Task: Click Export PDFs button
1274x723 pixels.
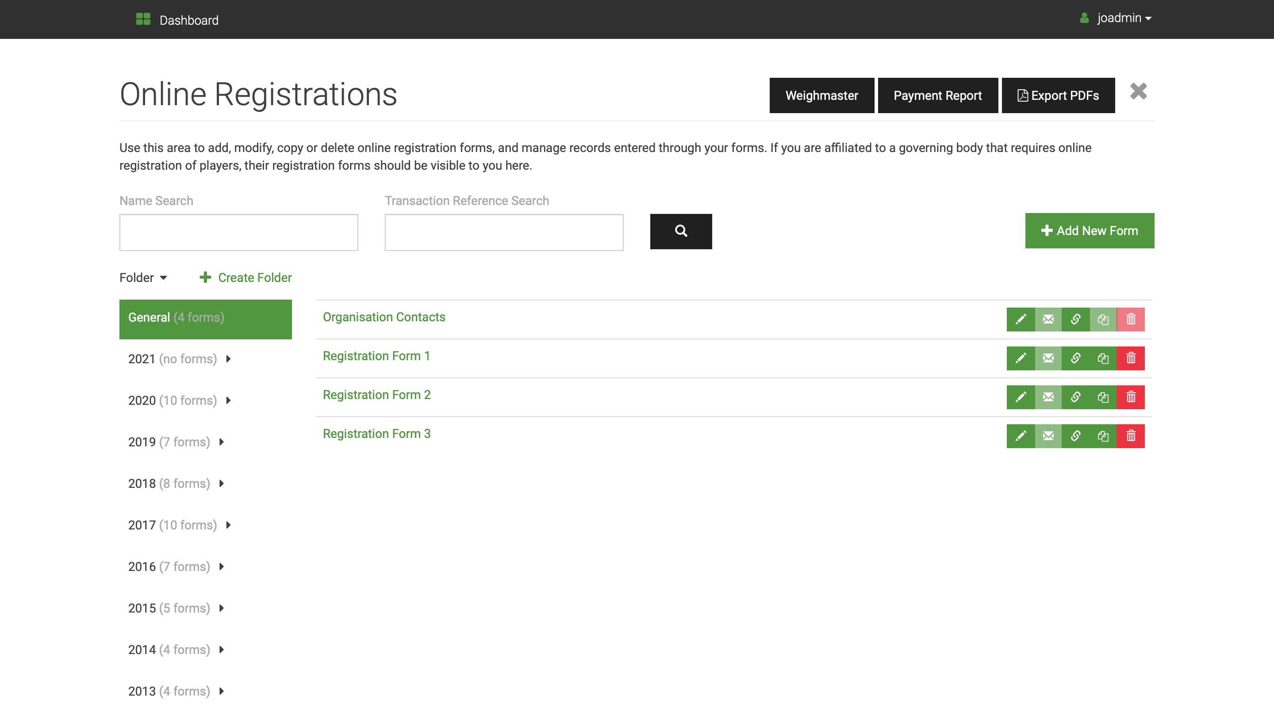Action: pyautogui.click(x=1058, y=95)
